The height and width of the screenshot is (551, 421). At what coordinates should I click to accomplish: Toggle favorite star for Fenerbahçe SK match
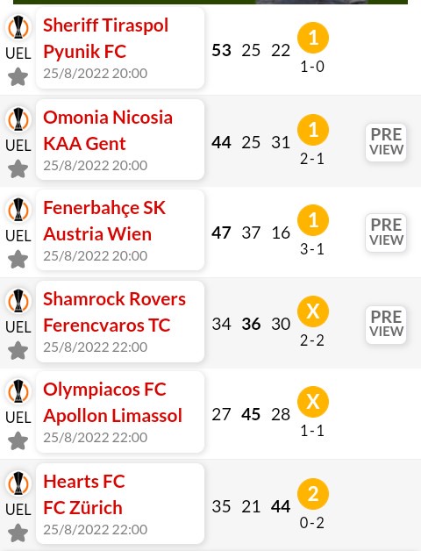(18, 260)
